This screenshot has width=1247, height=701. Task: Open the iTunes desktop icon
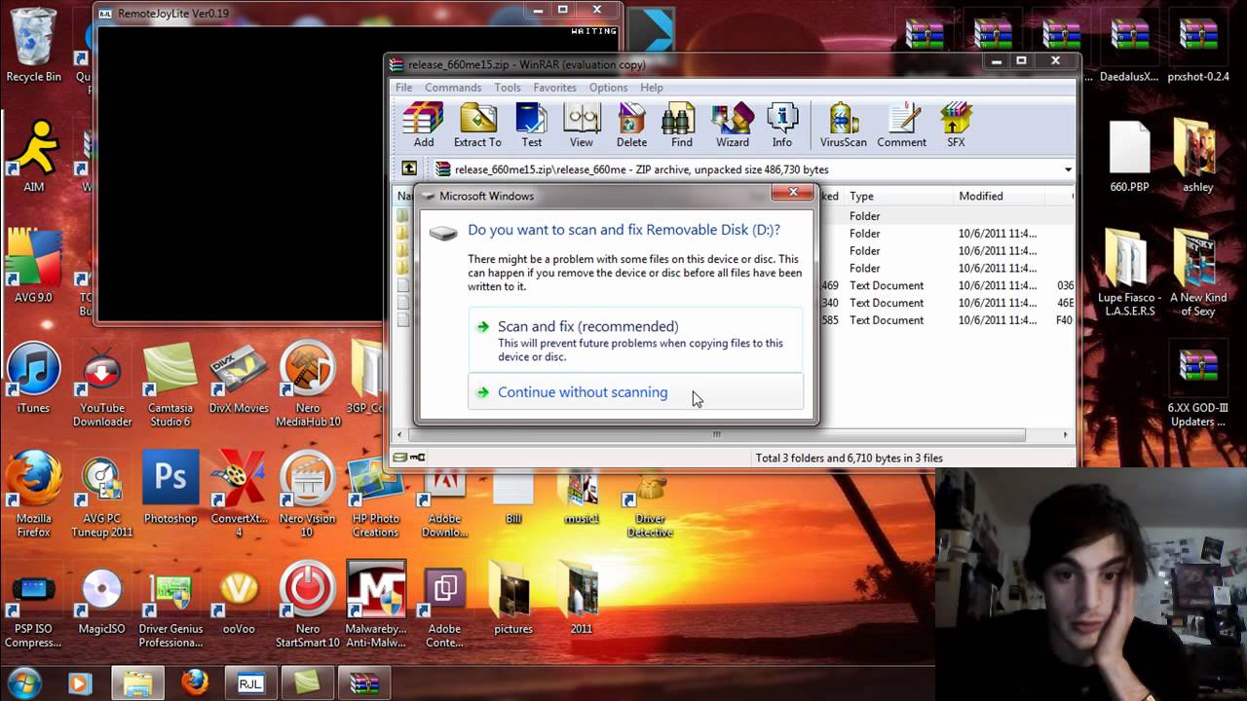tap(33, 378)
